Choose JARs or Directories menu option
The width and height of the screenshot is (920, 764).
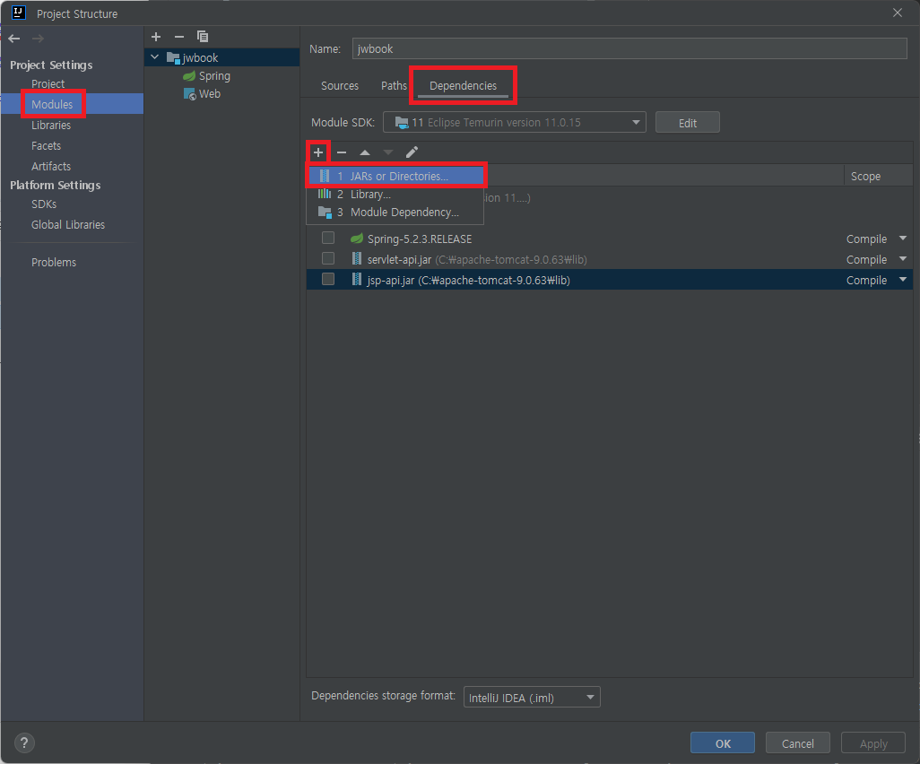(x=396, y=176)
